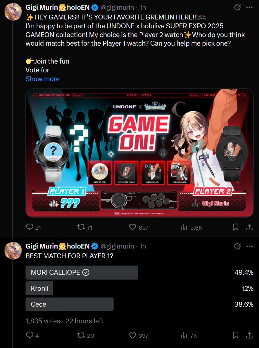View analytics of the 9.6K views tweet

point(184,227)
